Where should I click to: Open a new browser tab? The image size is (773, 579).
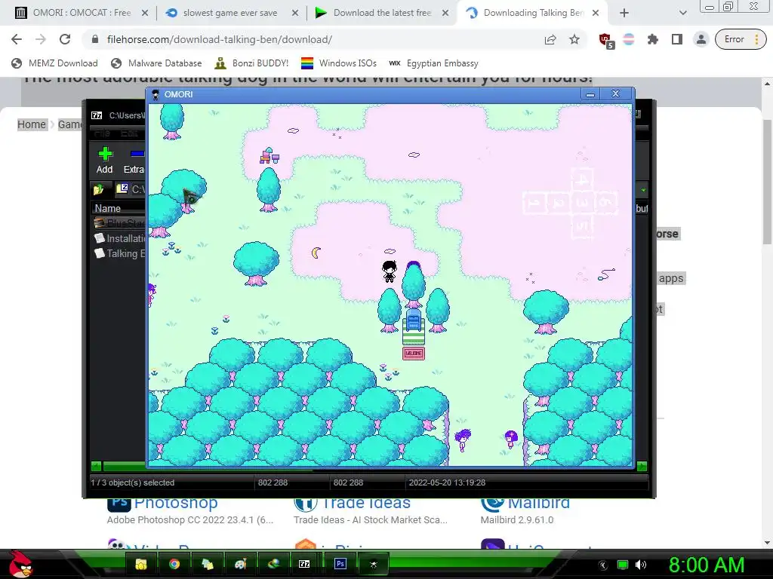(x=624, y=13)
